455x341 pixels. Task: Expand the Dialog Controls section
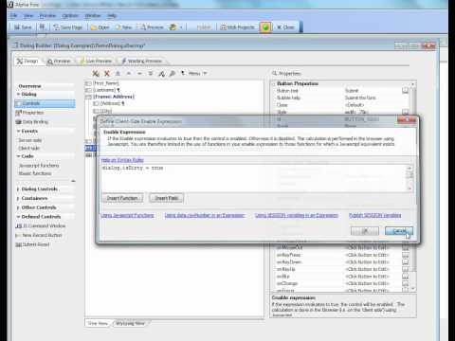pyautogui.click(x=18, y=188)
